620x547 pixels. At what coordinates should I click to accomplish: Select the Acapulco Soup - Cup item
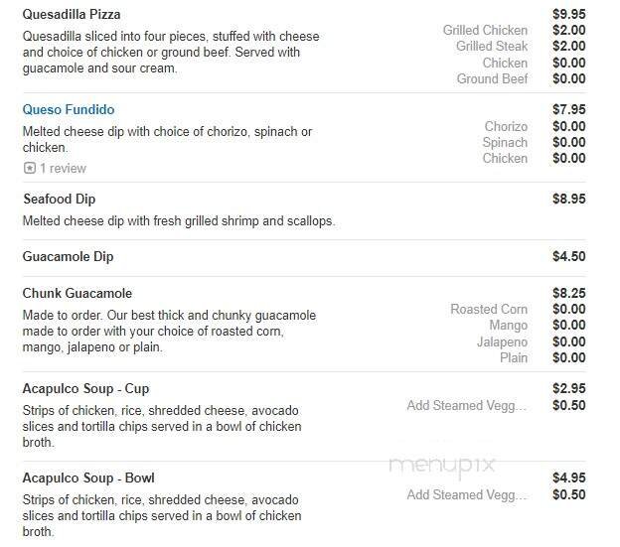(x=85, y=389)
